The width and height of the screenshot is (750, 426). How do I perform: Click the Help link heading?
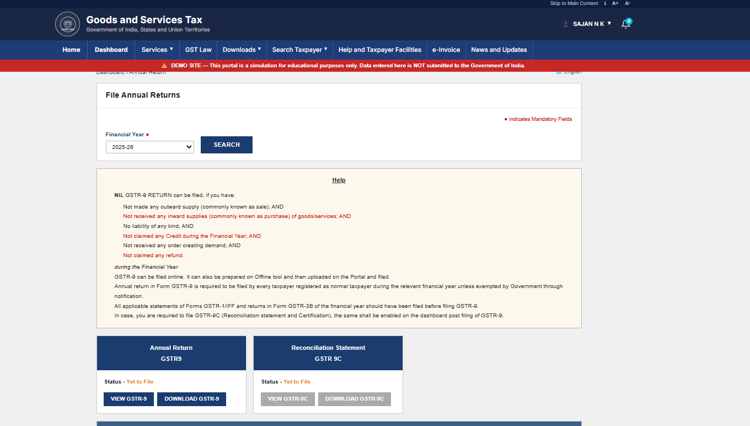339,180
